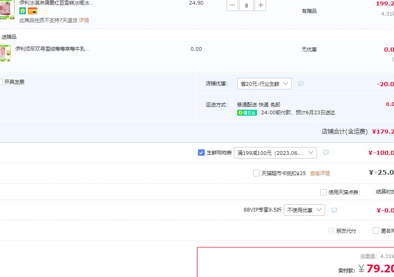Expand the 88VIP 不使用优惠 dropdown
This screenshot has width=394, height=277.
click(304, 210)
